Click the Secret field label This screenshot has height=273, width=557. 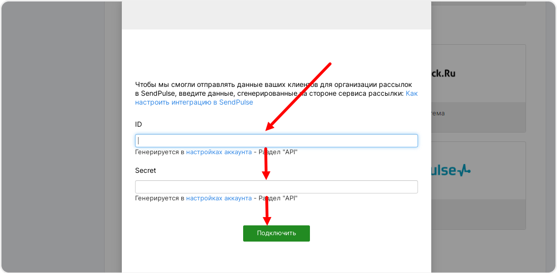146,170
